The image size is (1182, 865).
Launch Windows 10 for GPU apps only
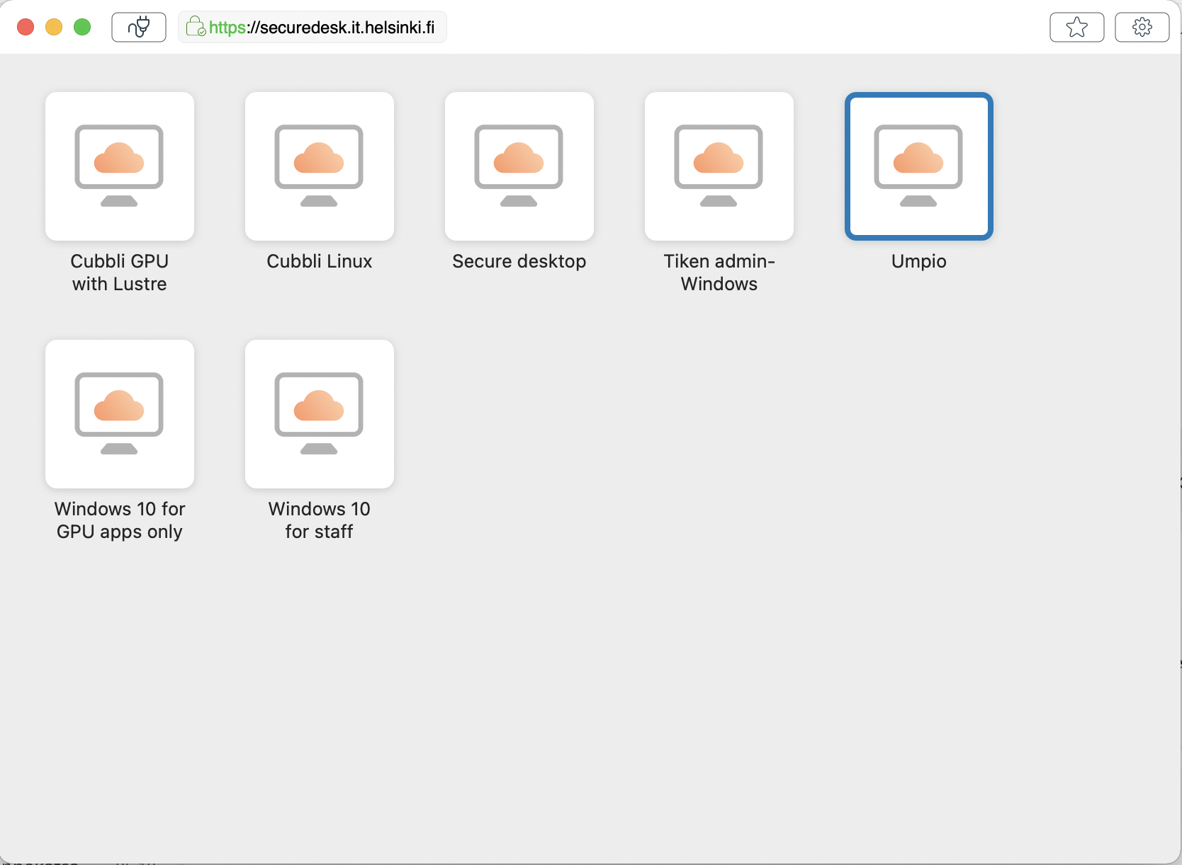point(120,414)
